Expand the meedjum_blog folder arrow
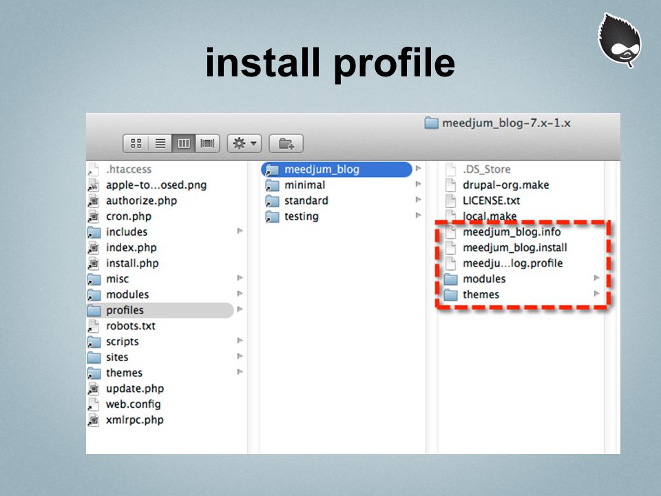 click(418, 168)
